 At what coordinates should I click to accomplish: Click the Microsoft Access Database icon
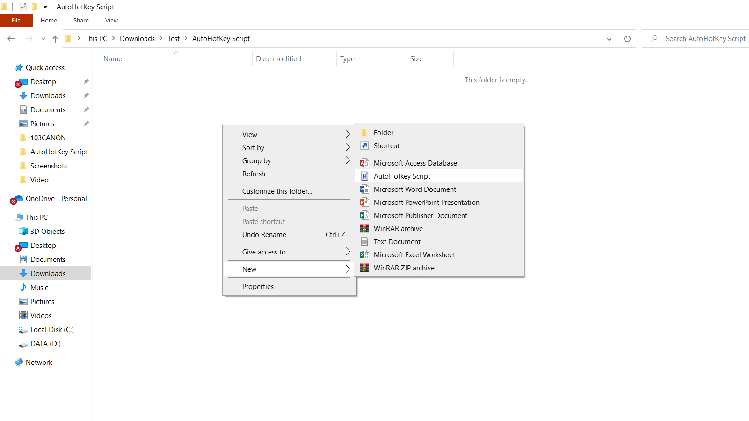click(x=364, y=163)
